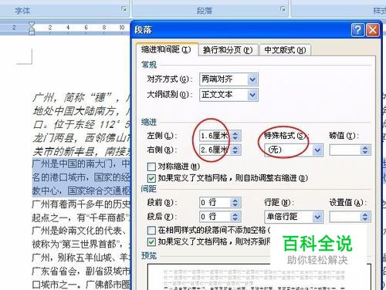Close the 段落 dialog

click(373, 30)
